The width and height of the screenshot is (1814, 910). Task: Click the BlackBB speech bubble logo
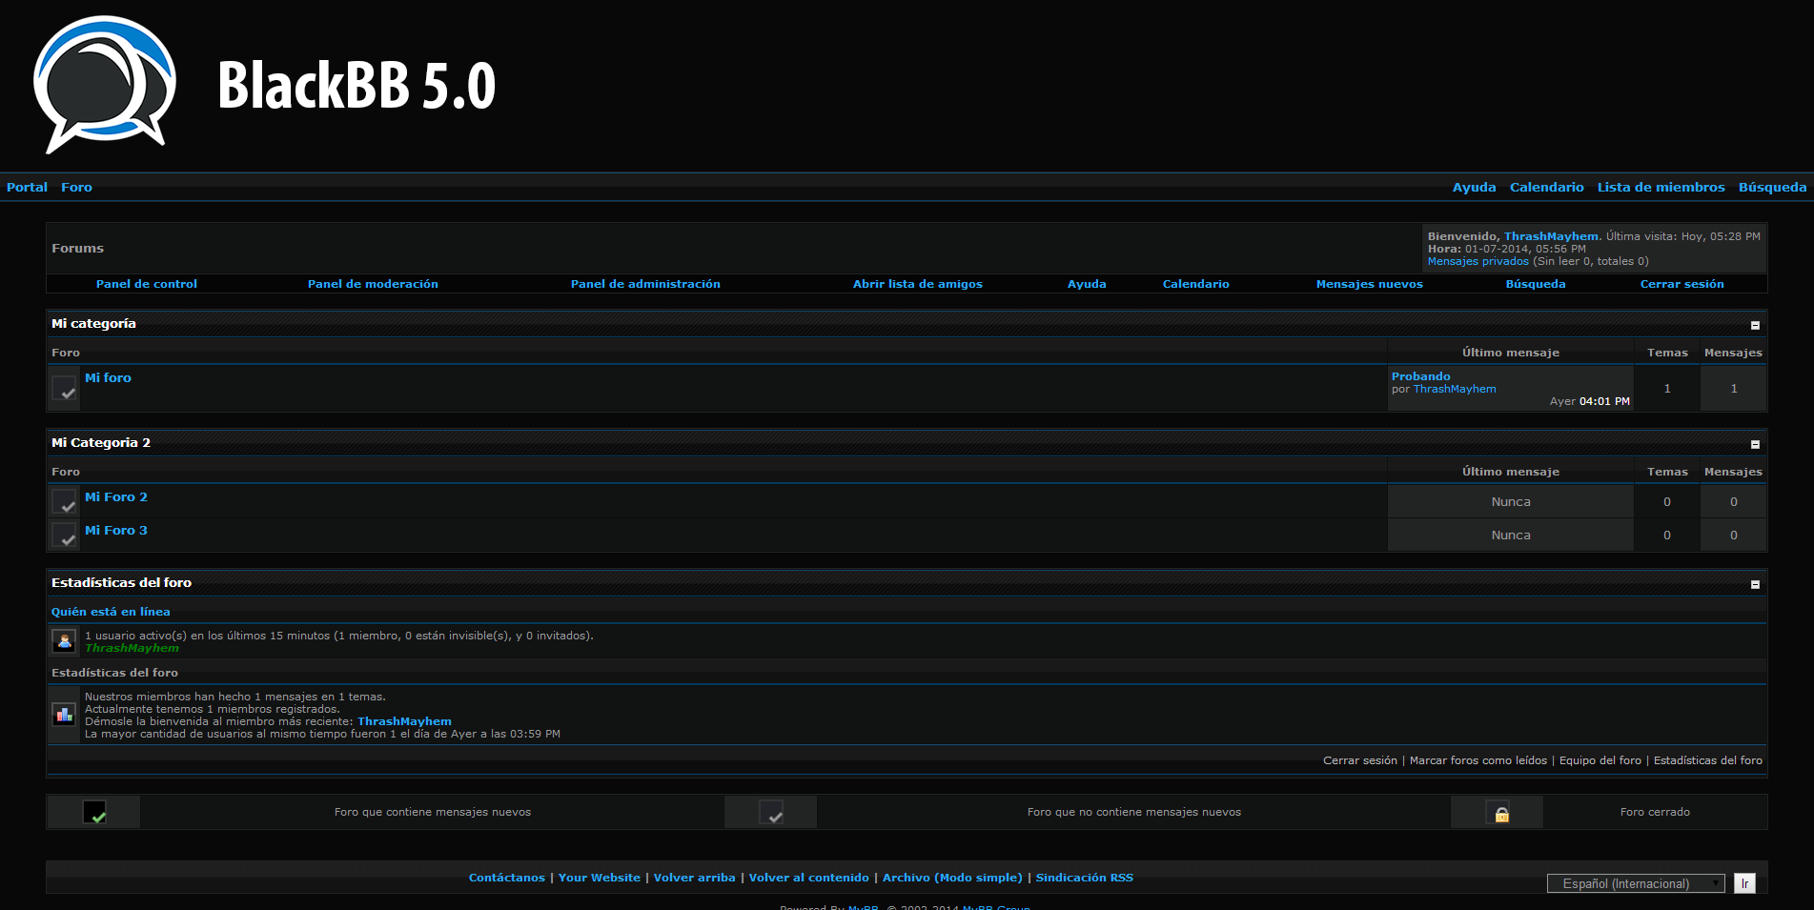pyautogui.click(x=104, y=85)
